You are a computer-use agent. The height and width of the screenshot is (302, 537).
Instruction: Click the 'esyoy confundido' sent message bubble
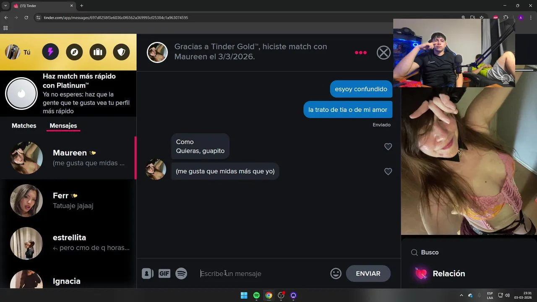point(361,89)
